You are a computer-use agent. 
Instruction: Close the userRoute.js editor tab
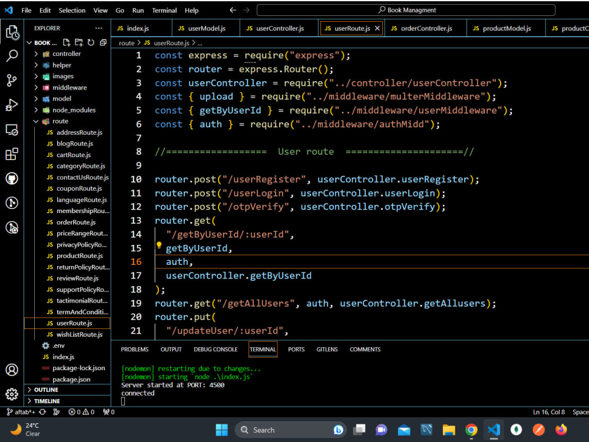click(377, 28)
